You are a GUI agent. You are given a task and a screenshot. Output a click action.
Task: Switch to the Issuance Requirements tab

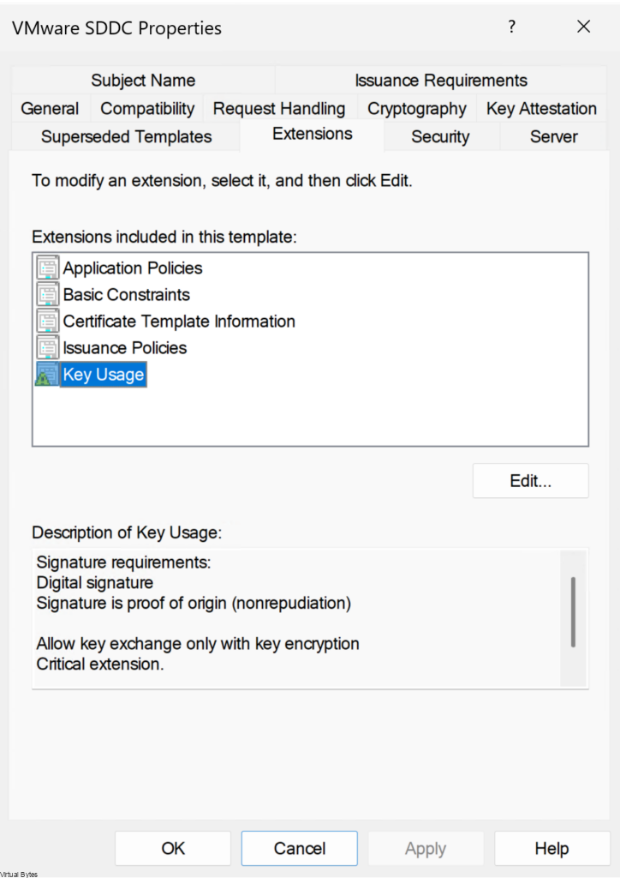click(441, 81)
